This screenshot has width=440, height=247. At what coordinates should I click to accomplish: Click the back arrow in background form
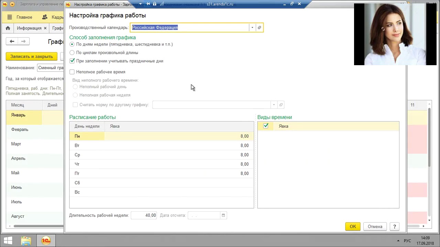[x=12, y=41]
